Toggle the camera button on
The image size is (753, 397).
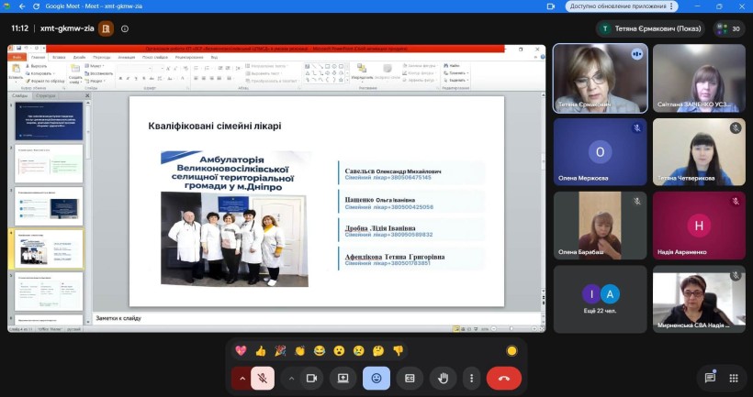pos(311,379)
